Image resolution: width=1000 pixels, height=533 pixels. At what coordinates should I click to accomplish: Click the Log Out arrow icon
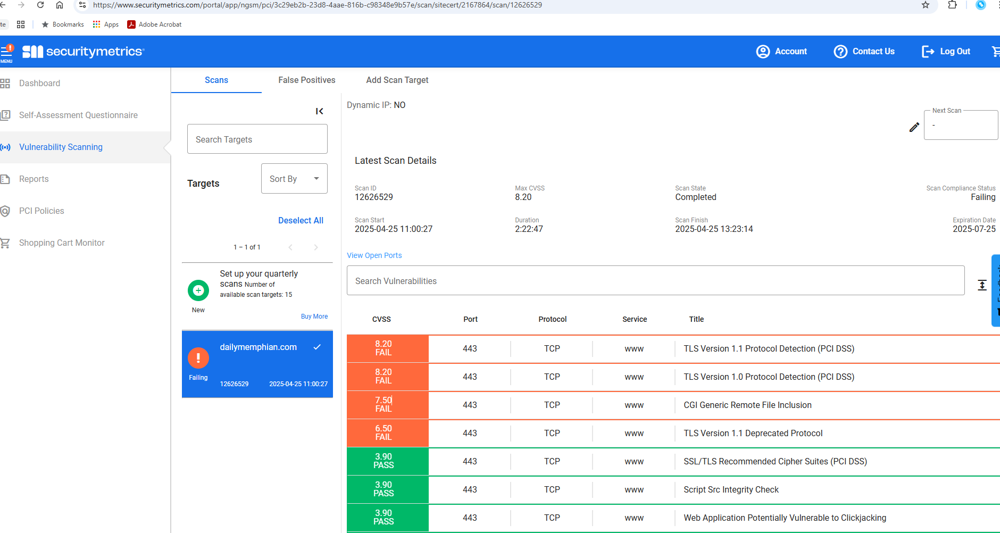pyautogui.click(x=928, y=52)
